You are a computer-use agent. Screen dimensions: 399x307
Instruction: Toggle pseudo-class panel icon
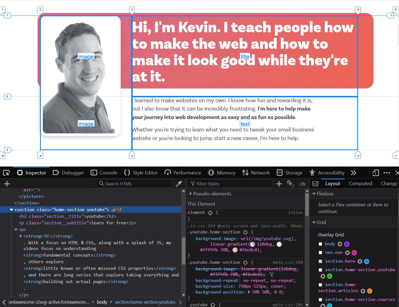290,184
